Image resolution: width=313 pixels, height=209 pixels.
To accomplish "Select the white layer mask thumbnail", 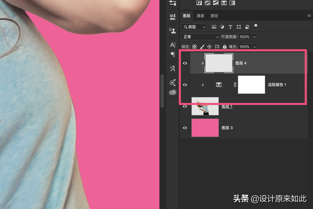I will (x=251, y=84).
